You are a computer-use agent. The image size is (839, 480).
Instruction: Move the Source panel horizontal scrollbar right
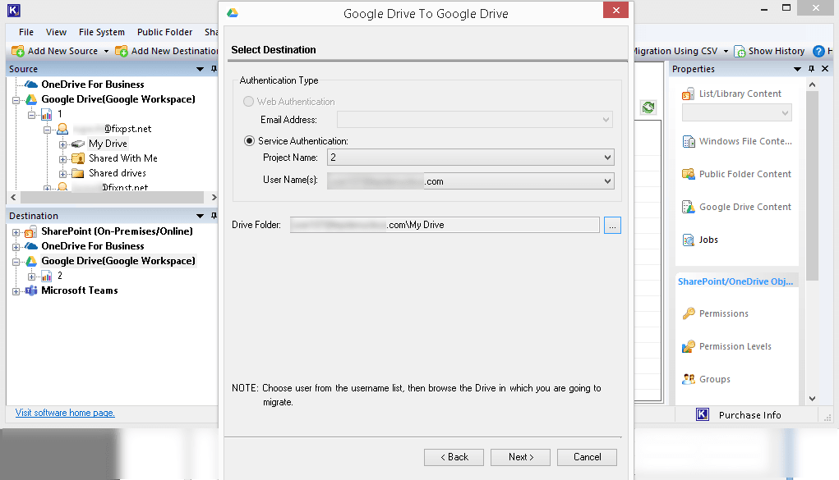click(x=214, y=197)
